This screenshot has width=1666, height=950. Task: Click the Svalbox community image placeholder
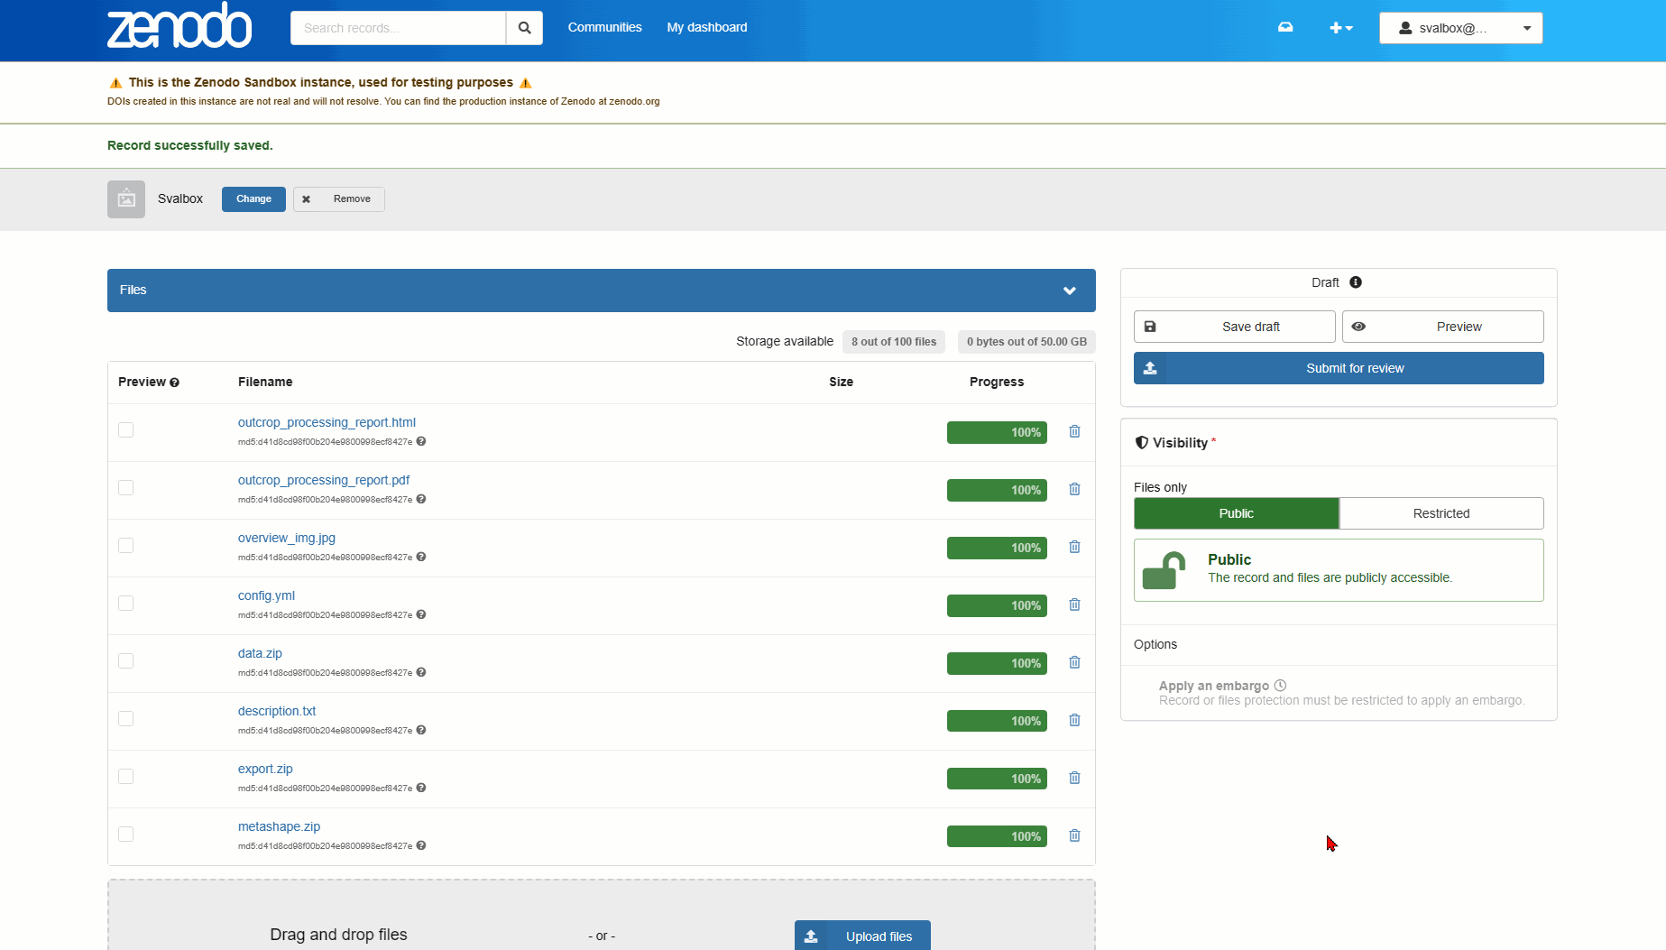[126, 199]
